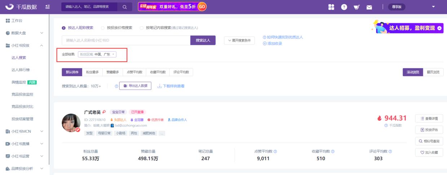Click the influencer name or ID input field
This screenshot has width=447, height=175.
(126, 40)
